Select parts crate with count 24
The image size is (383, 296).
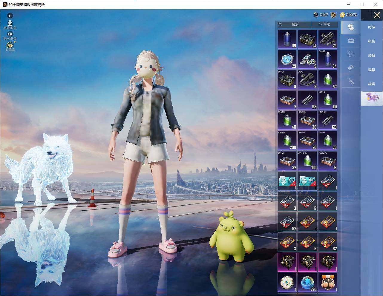point(307,39)
